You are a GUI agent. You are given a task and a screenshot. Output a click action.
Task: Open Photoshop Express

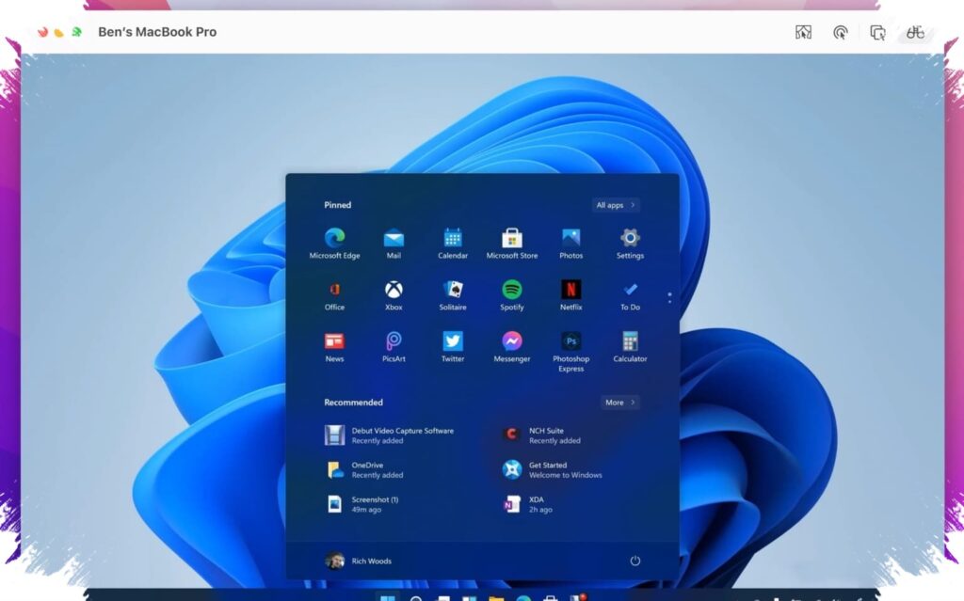[570, 352]
